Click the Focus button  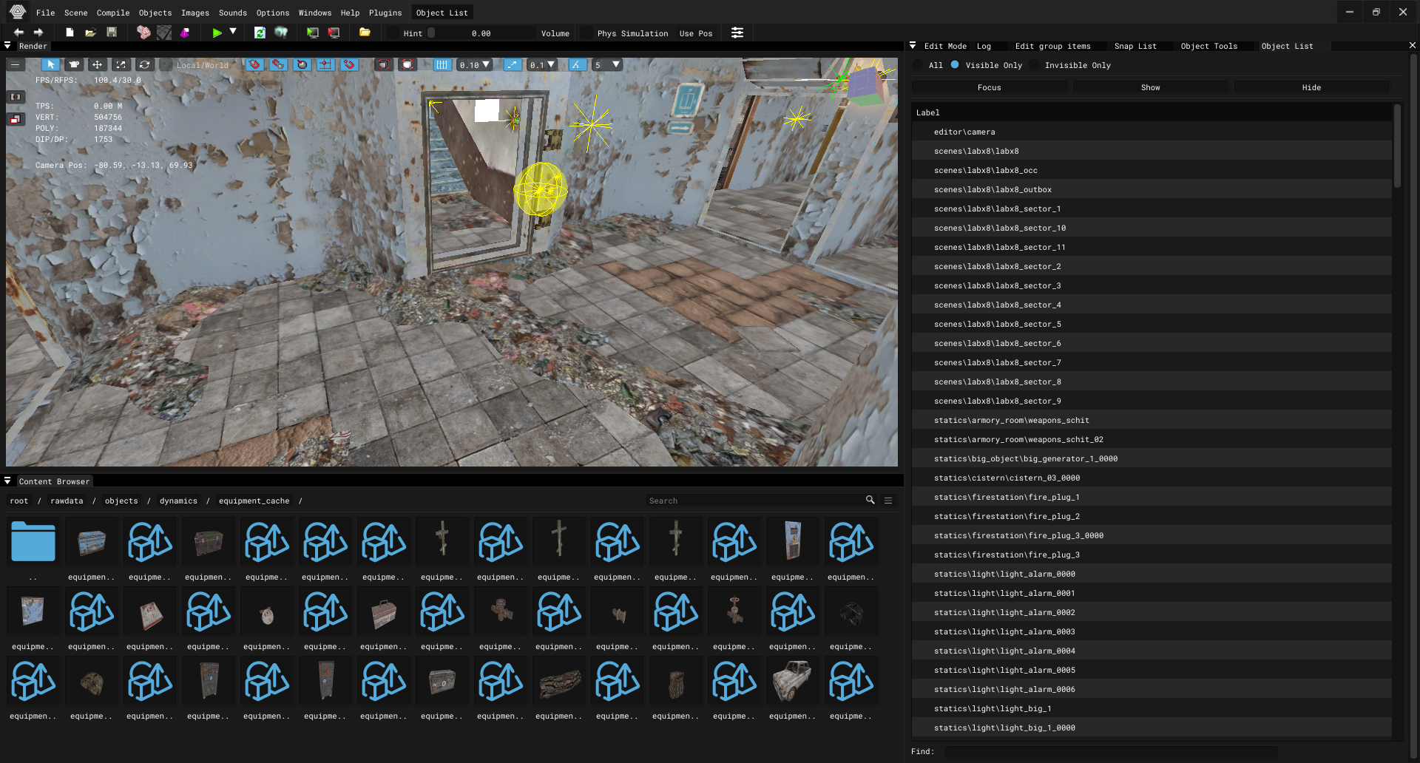[x=989, y=87]
